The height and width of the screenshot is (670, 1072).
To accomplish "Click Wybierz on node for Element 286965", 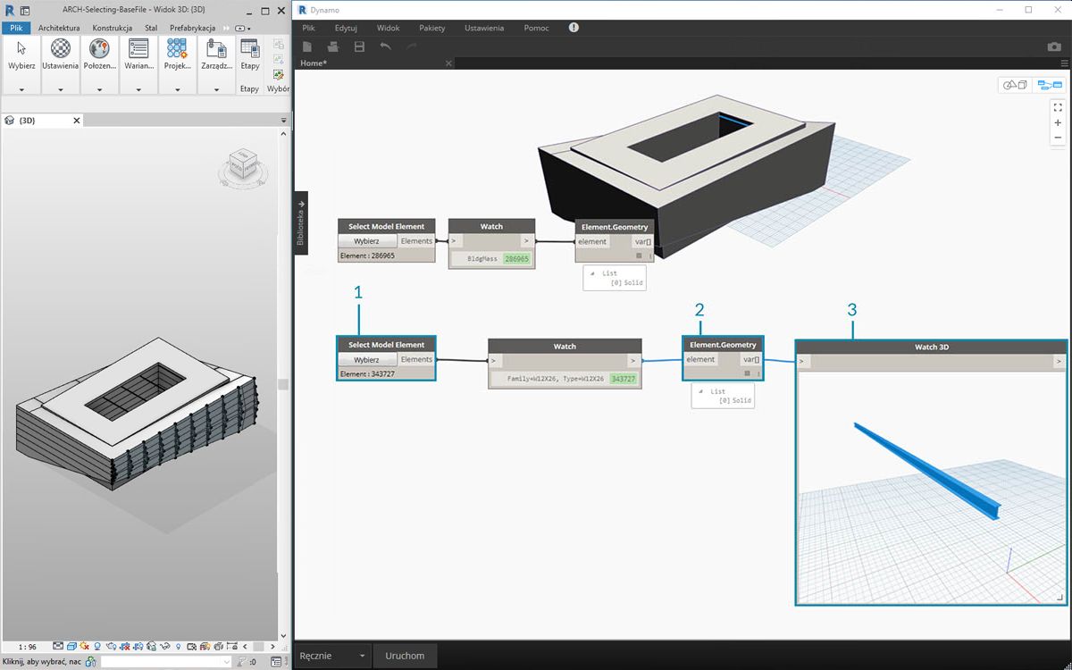I will 367,241.
